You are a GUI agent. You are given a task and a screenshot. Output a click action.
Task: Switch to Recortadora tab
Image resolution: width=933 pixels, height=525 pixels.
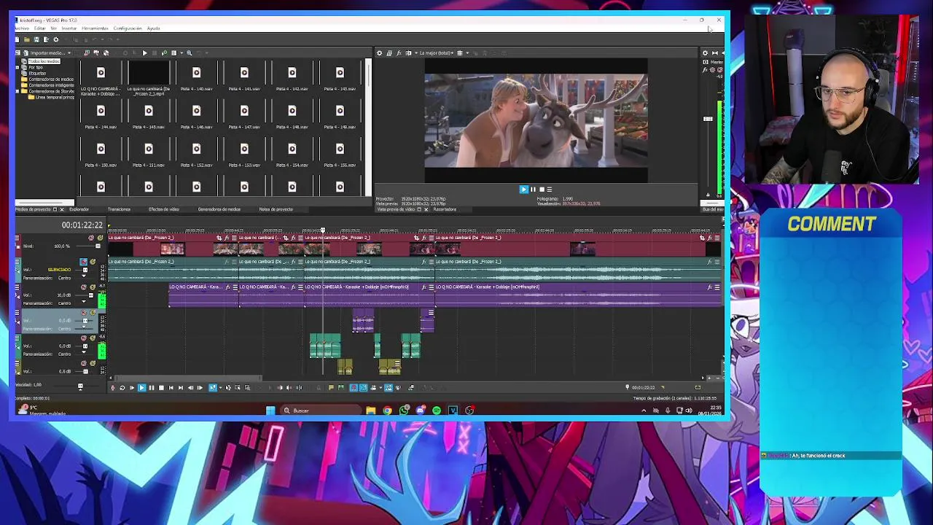tap(445, 209)
